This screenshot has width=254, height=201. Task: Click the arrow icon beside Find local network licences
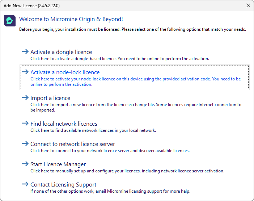coord(25,123)
